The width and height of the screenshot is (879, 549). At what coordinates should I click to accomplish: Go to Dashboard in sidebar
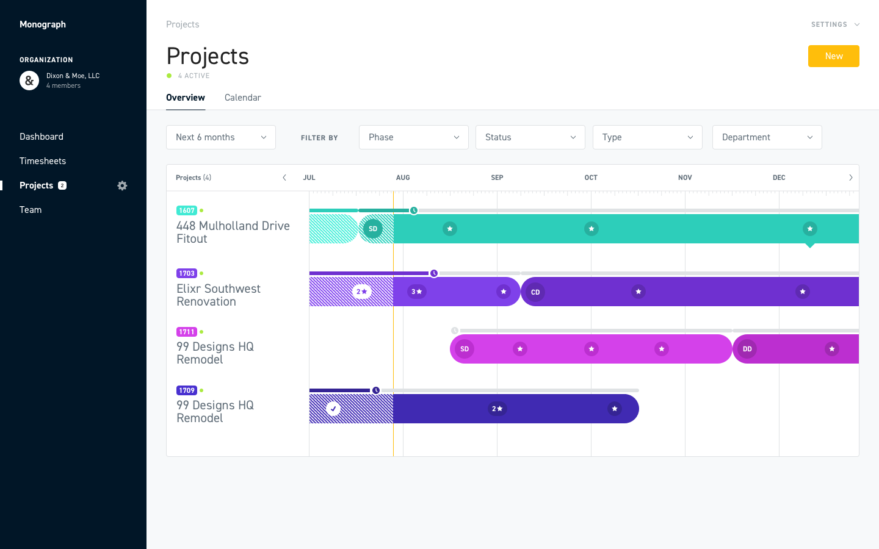[x=42, y=137]
